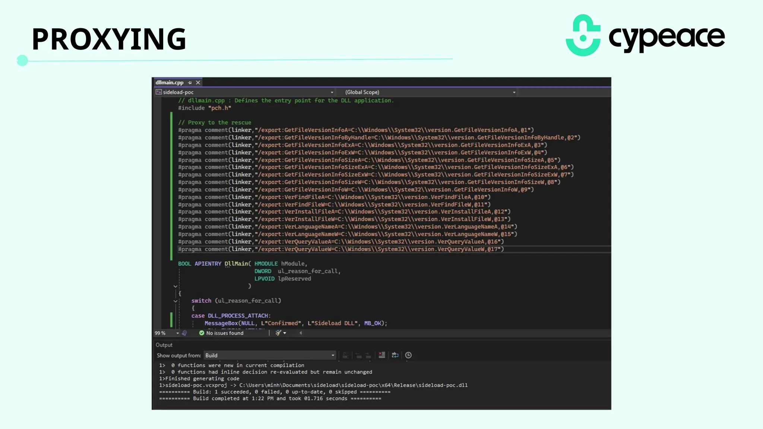
Task: Click the code cleanup broom icon
Action: pos(278,333)
